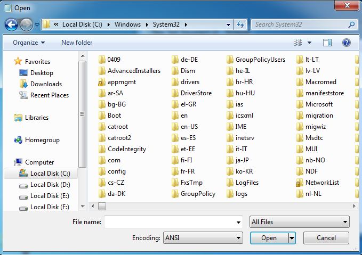Image resolution: width=362 pixels, height=255 pixels.
Task: Select the Microsoft folder icon
Action: pyautogui.click(x=300, y=104)
